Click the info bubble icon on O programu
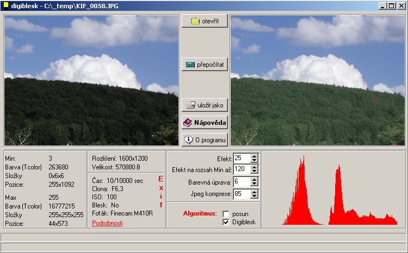This screenshot has height=253, width=408. click(x=188, y=140)
